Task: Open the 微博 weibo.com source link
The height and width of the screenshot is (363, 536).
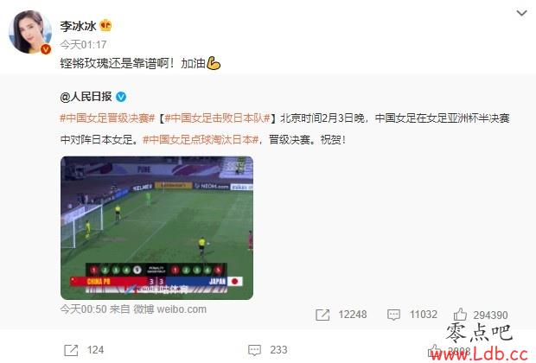Action: click(169, 309)
